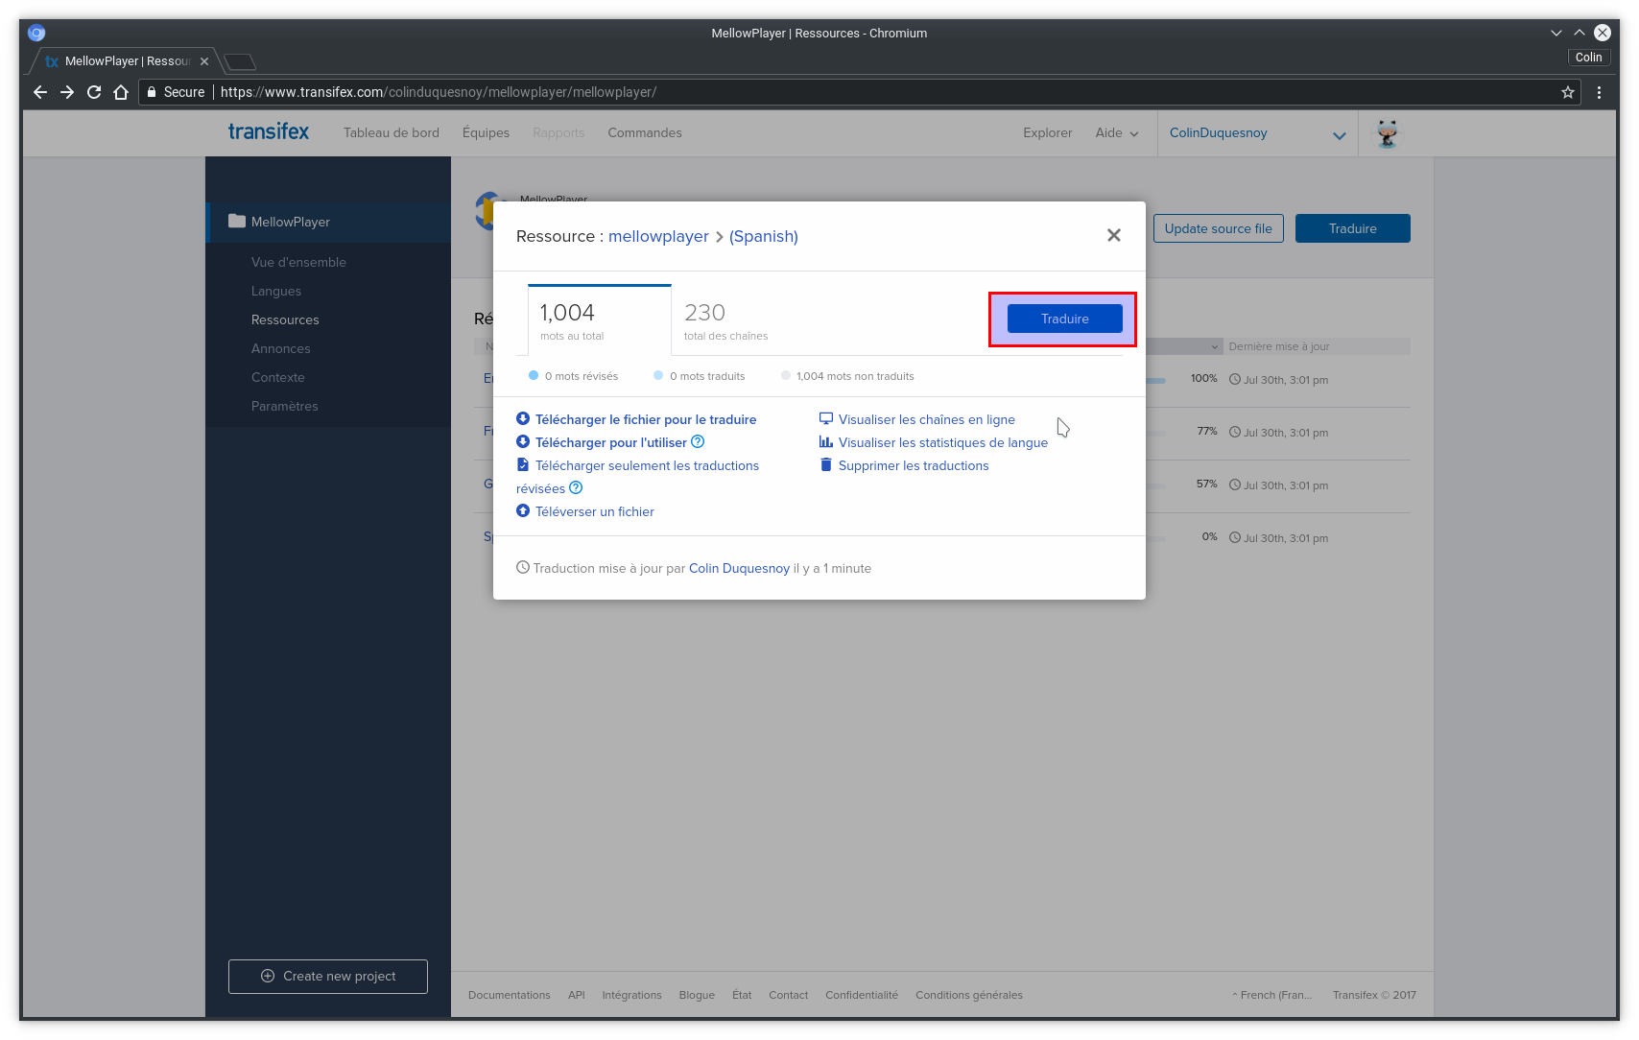Screen dimensions: 1639x1040
Task: Click monitor icon beside Visualiser les chaînes en ligne
Action: (x=826, y=418)
